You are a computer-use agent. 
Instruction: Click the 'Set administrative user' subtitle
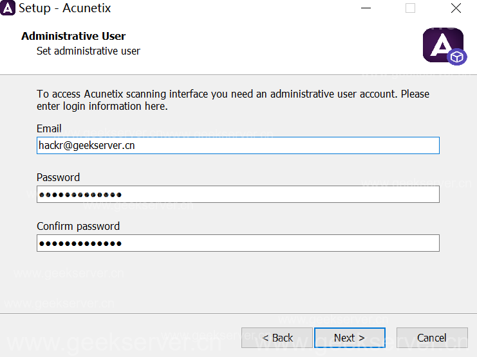[88, 51]
